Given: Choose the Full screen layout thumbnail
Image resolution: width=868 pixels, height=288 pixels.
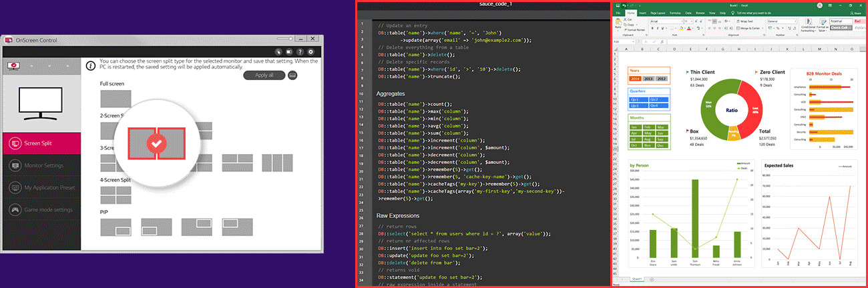Looking at the screenshot, I should 116,99.
